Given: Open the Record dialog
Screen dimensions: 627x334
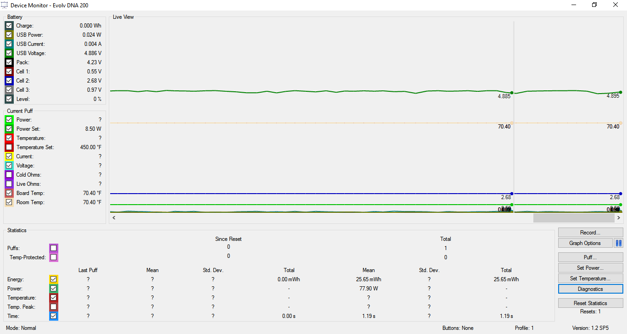Looking at the screenshot, I should (x=590, y=233).
